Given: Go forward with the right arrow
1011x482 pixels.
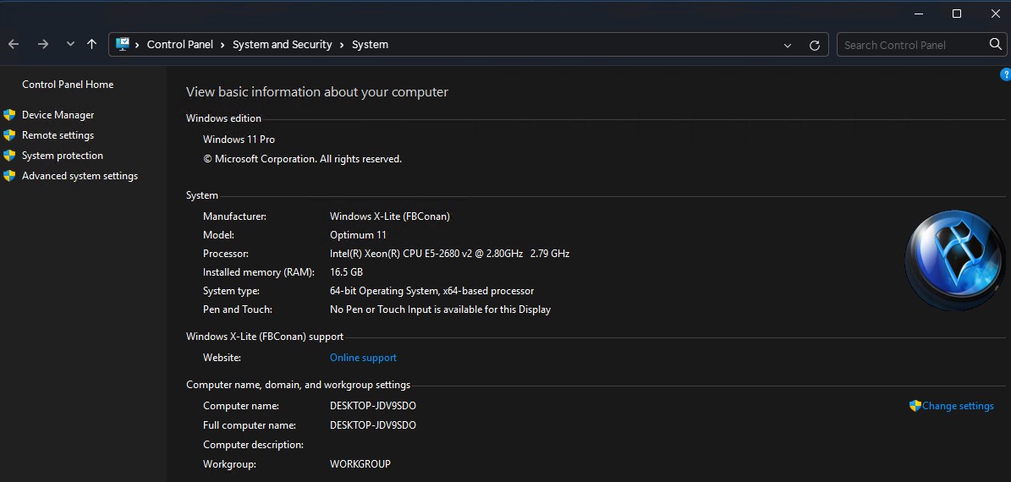Looking at the screenshot, I should coord(43,45).
